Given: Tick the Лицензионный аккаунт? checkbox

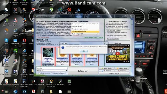Looking at the screenshot, I should 52,73.
